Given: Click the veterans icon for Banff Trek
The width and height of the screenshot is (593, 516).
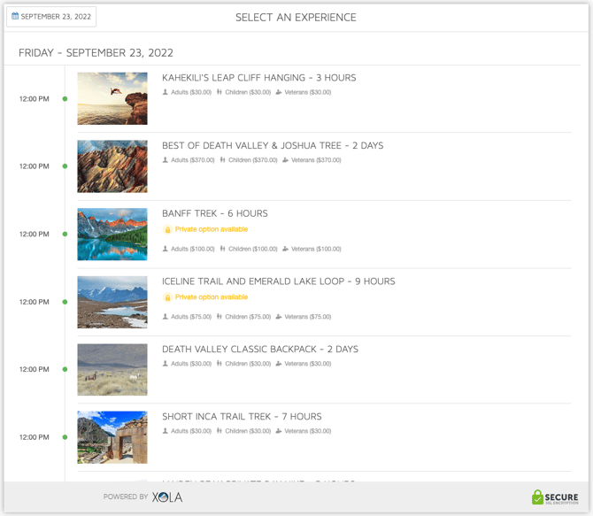Looking at the screenshot, I should pyautogui.click(x=286, y=249).
